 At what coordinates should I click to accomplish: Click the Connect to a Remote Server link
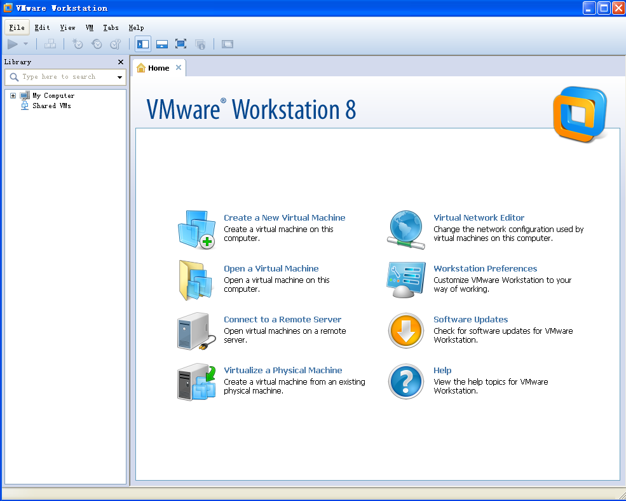[282, 320]
